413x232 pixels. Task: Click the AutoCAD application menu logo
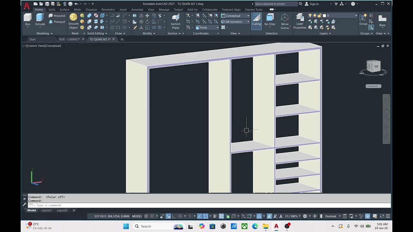27,5
